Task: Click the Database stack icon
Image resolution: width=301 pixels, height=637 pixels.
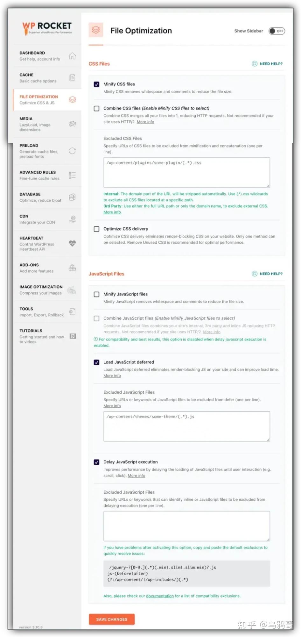Action: (x=72, y=197)
